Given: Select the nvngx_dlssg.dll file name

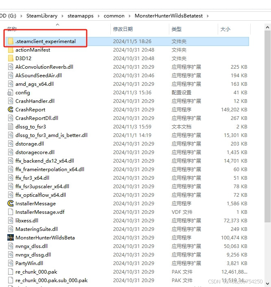Looking at the screenshot, I should (33, 255).
